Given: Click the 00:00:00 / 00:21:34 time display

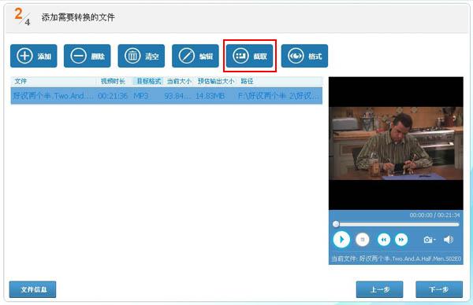Looking at the screenshot, I should (x=434, y=215).
